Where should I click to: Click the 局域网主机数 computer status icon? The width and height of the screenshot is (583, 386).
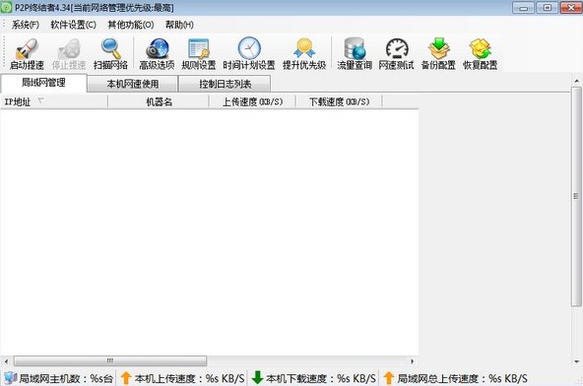click(x=11, y=378)
